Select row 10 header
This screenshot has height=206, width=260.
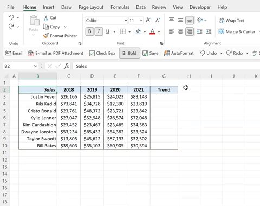[x=5, y=146]
